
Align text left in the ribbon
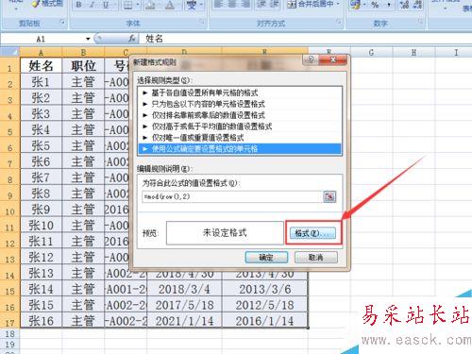pos(219,4)
